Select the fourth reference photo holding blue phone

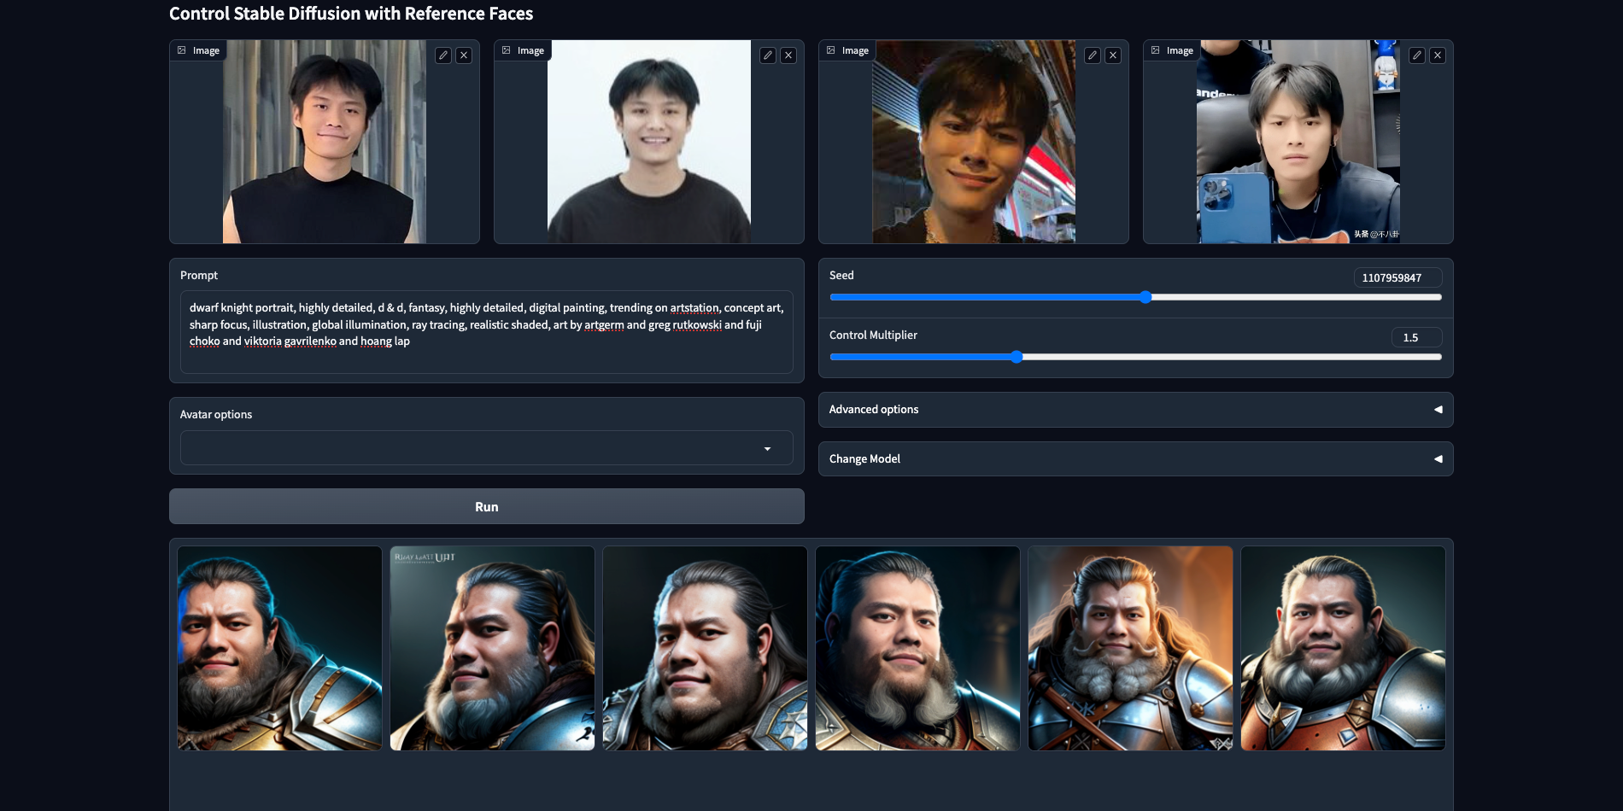click(1298, 142)
